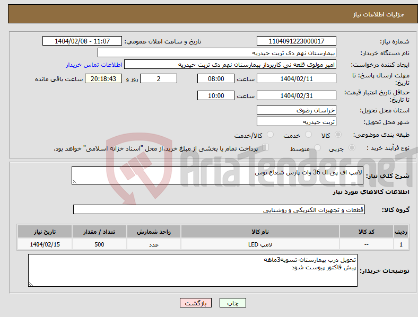Click the quantity cell 500
Viewport: 418px width, 317px height.
pos(99,244)
